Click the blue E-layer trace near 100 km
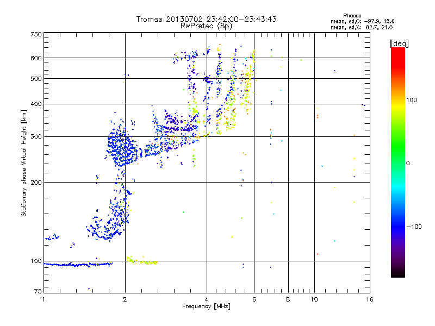 coord(78,265)
